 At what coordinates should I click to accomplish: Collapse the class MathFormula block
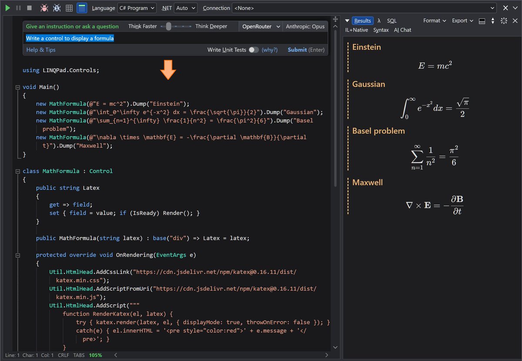(x=18, y=171)
